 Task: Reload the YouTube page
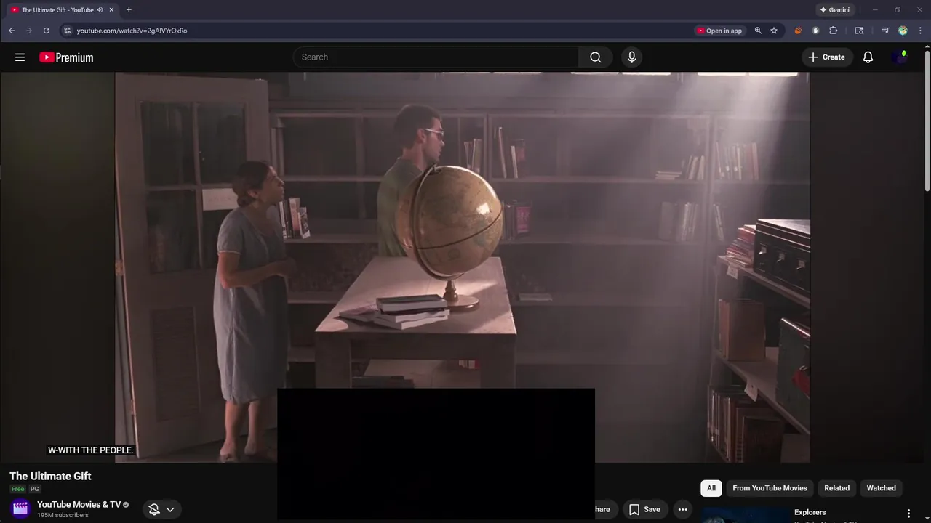click(47, 31)
